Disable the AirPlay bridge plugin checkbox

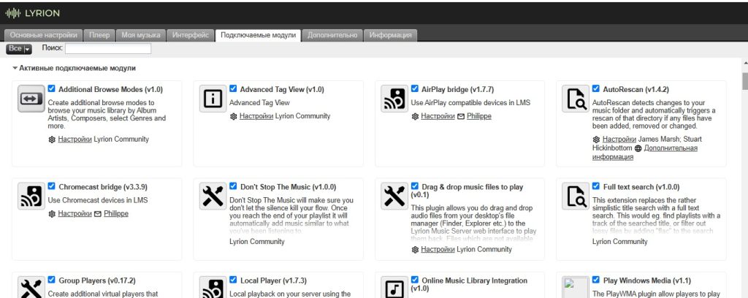[415, 88]
